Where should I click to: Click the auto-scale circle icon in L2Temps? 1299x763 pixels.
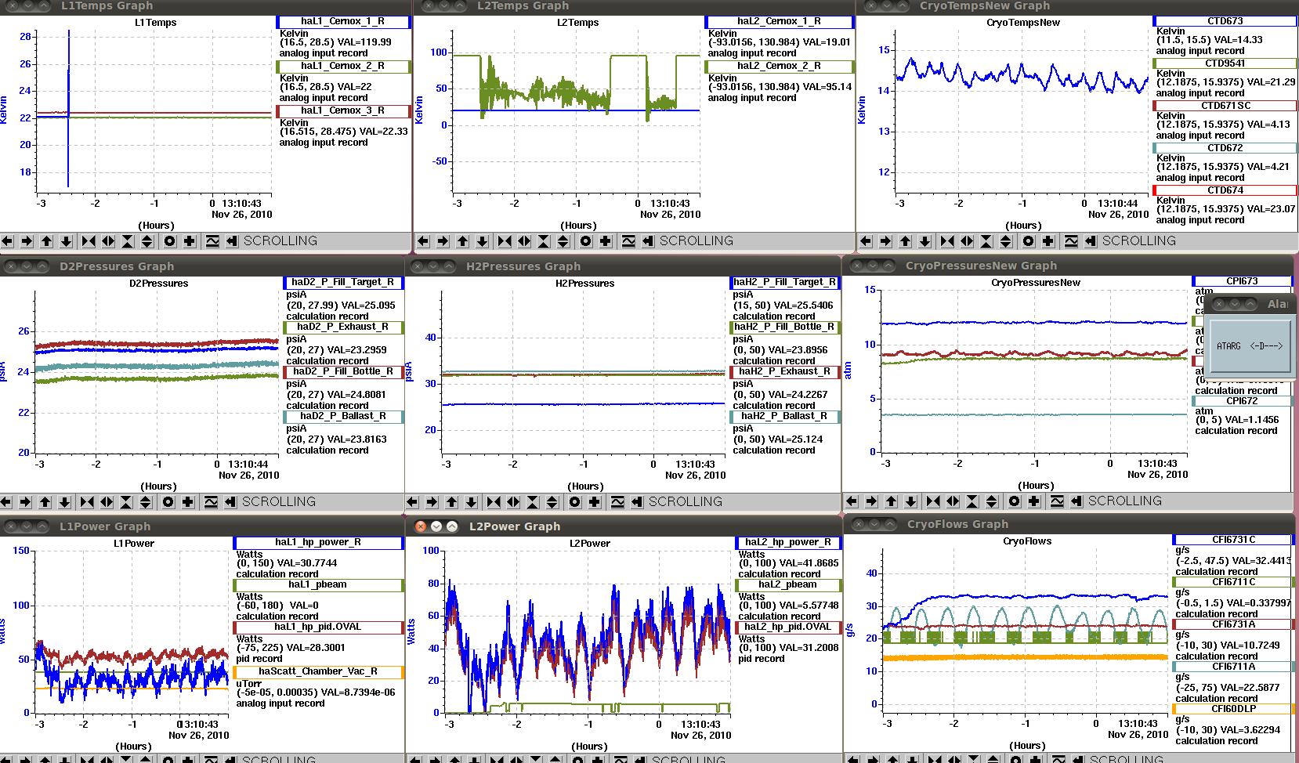(586, 241)
